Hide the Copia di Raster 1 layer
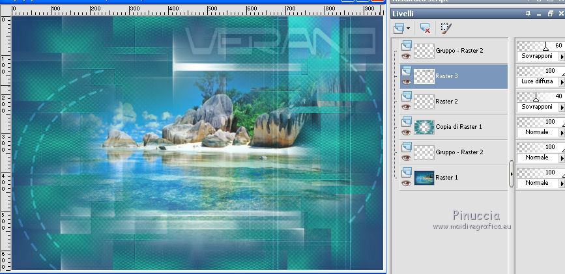Viewport: 565px width, 274px height. click(407, 133)
